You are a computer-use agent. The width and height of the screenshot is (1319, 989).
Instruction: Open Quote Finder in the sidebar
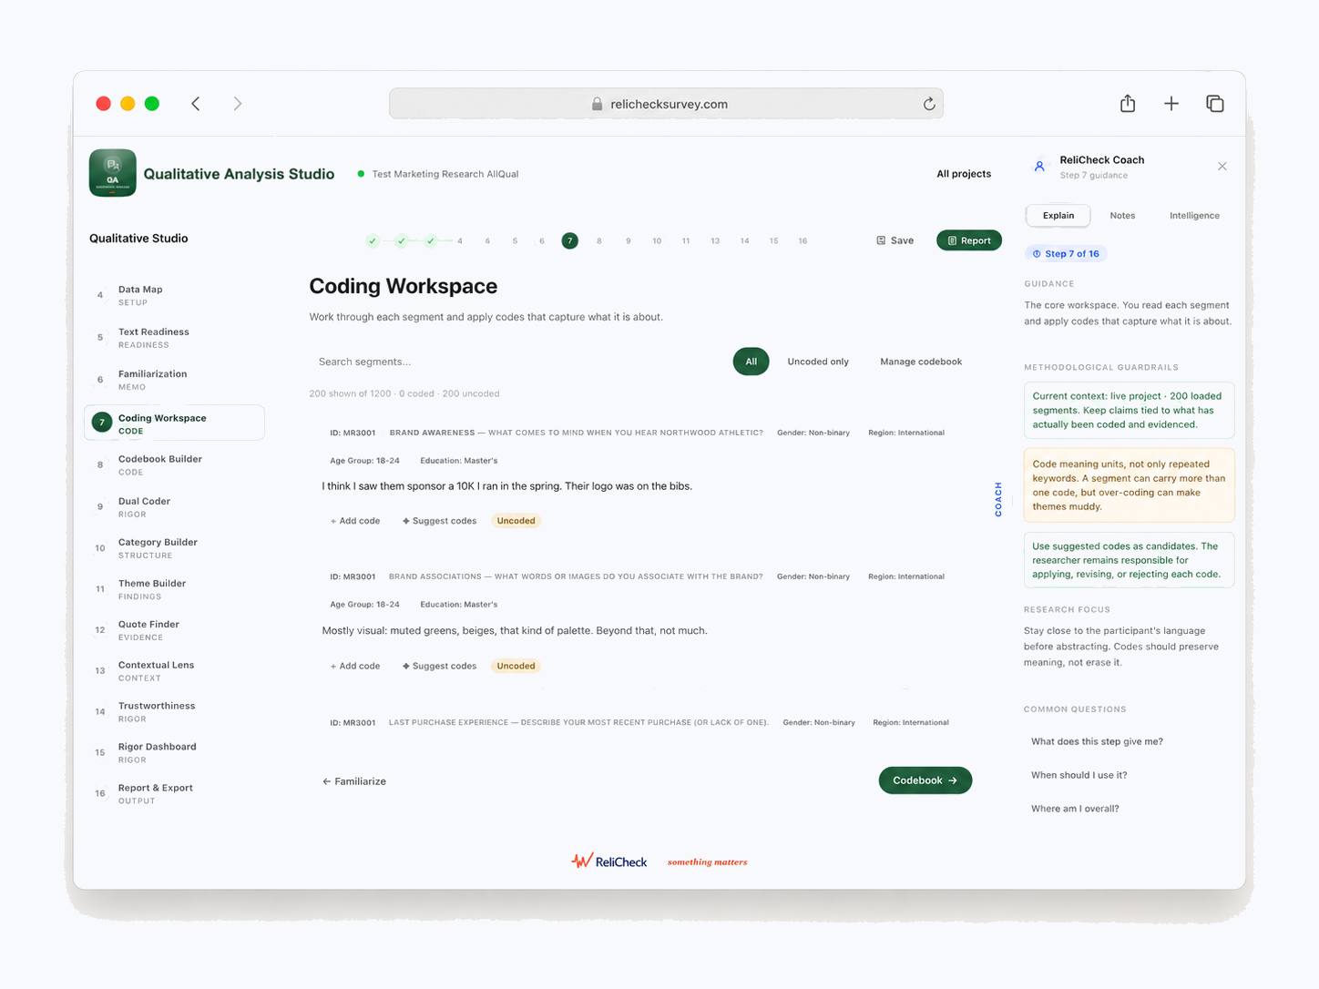point(174,630)
